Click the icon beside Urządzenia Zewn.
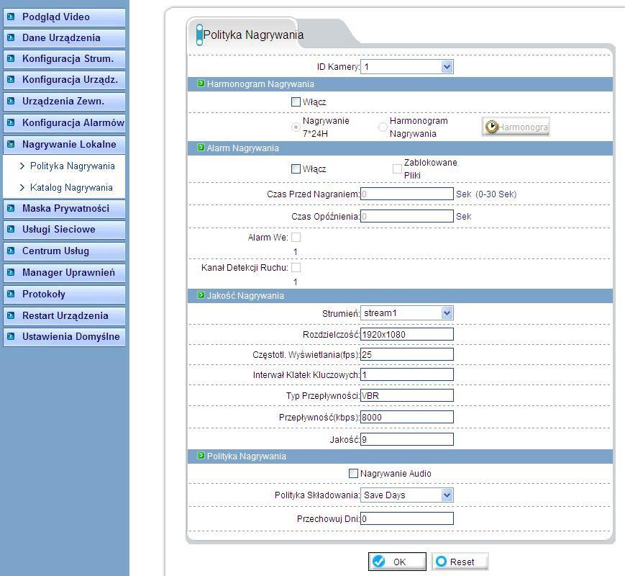 [x=11, y=101]
